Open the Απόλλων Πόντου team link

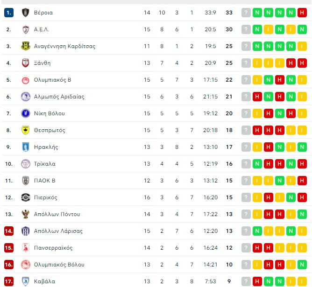57,214
